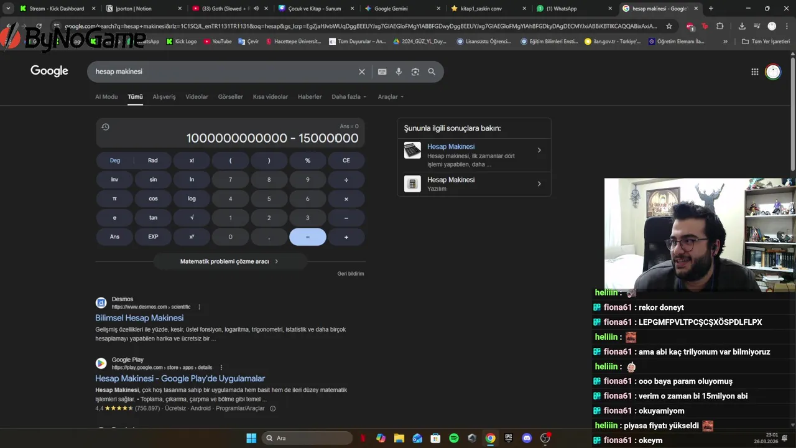
Task: Open the Kısa videolar tab
Action: (x=271, y=97)
